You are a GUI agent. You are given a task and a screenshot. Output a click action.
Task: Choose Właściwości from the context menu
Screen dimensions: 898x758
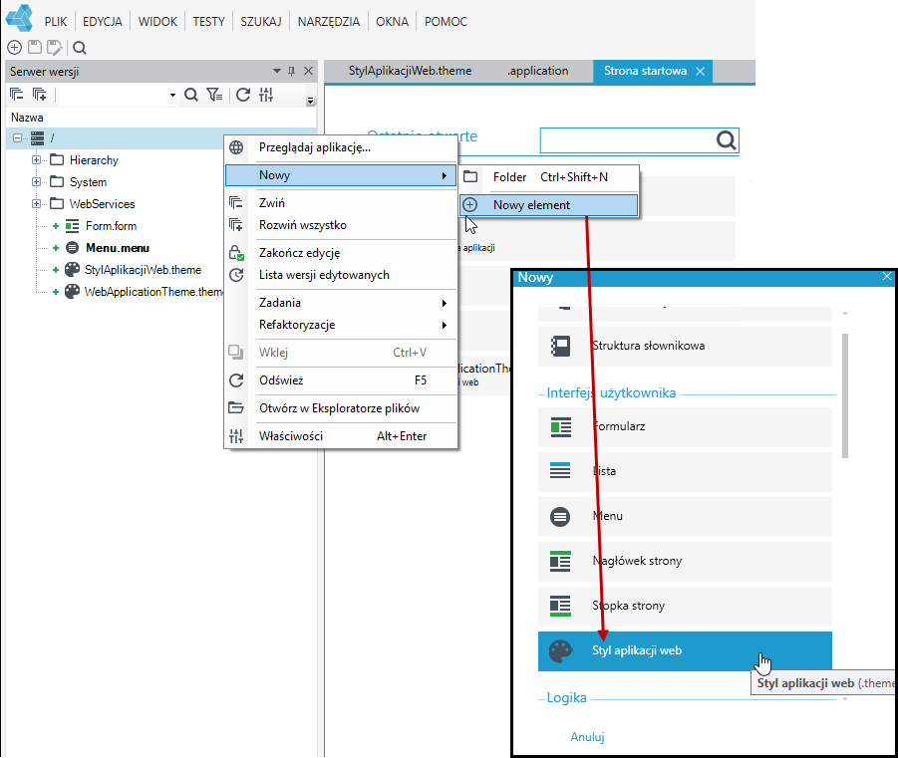[x=341, y=436]
